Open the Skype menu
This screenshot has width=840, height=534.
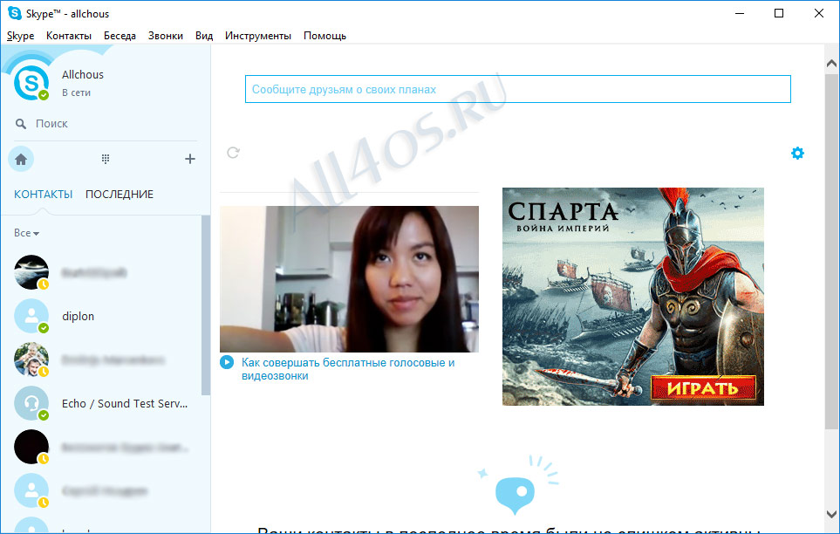click(20, 36)
